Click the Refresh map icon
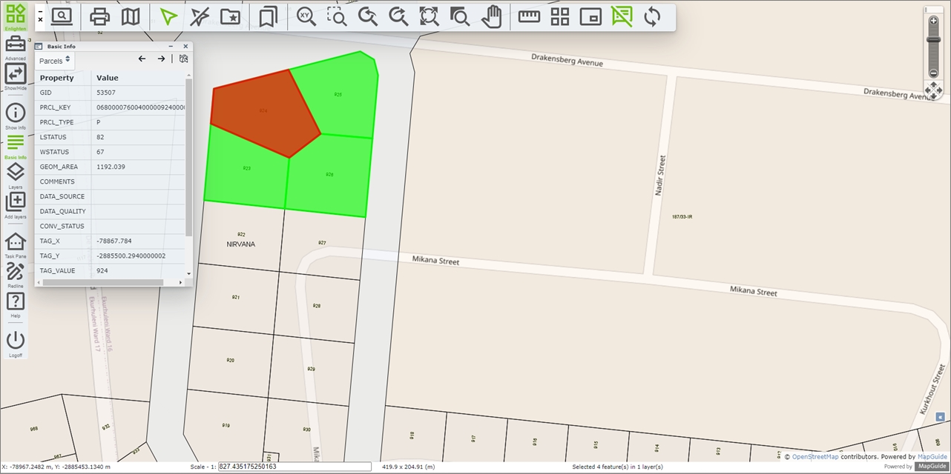Screen dimensions: 951x474 [652, 16]
